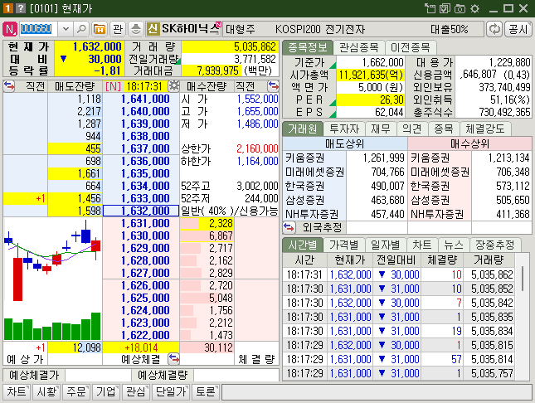Image resolution: width=535 pixels, height=403 pixels.
Task: Click 시가총액 value 11,921,635(억)
Action: (371, 75)
